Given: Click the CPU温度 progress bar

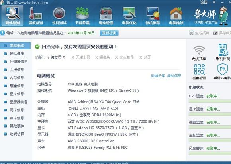Looking at the screenshot, I should coord(210,101).
